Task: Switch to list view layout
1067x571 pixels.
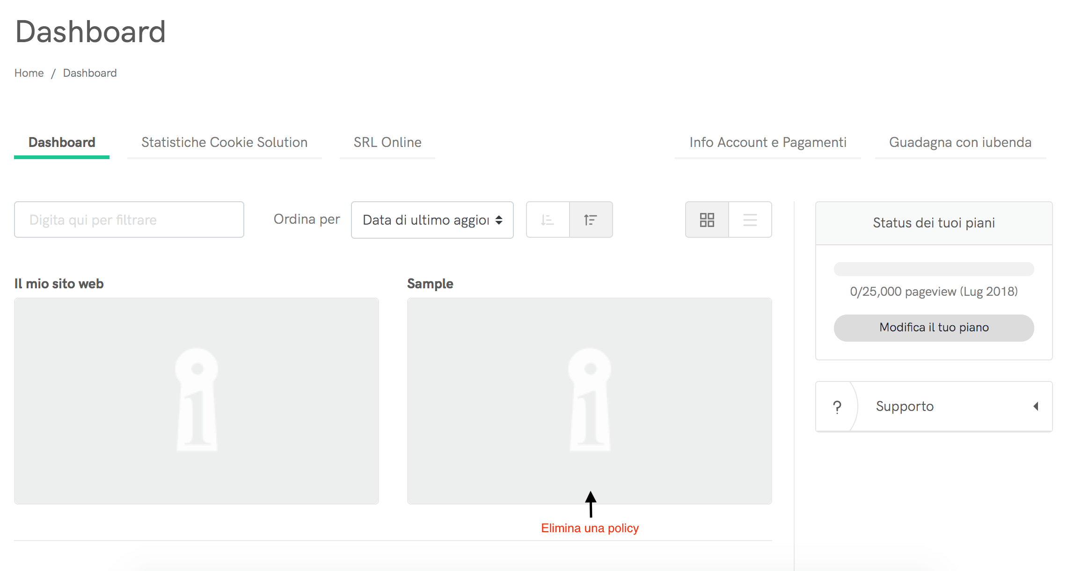Action: (750, 220)
